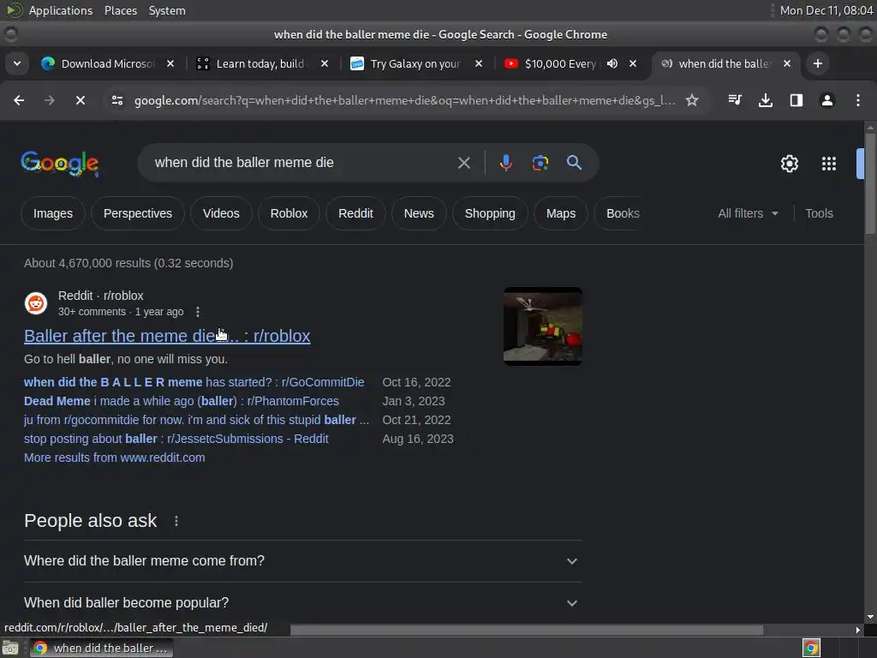Select the Reddit filter chip

[355, 213]
